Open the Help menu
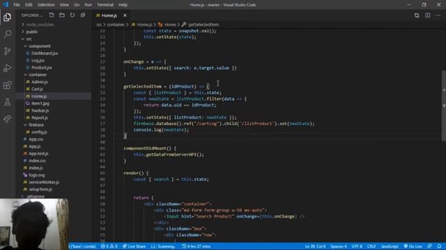Viewport: 446px width, 250px height. 123,5
